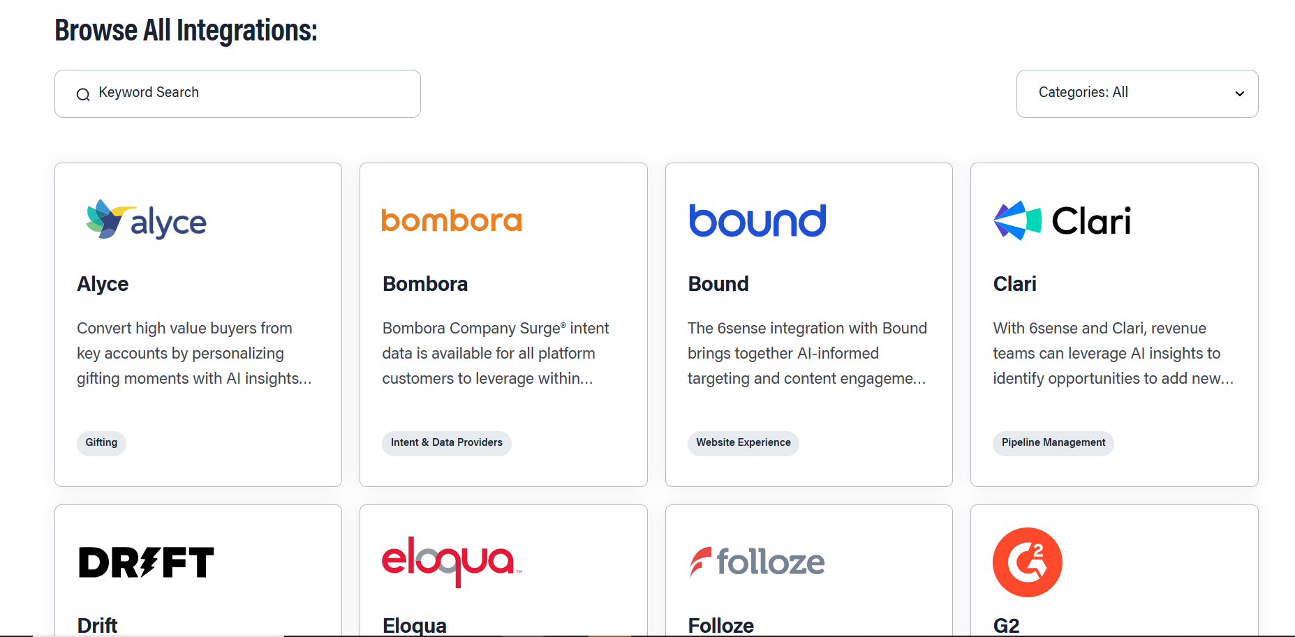Open the Bound integration heading

pos(718,284)
